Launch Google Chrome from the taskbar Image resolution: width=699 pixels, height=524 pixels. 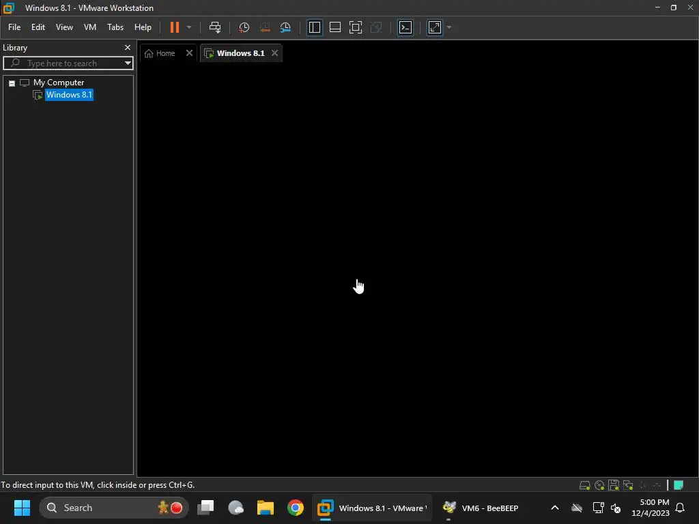[295, 508]
